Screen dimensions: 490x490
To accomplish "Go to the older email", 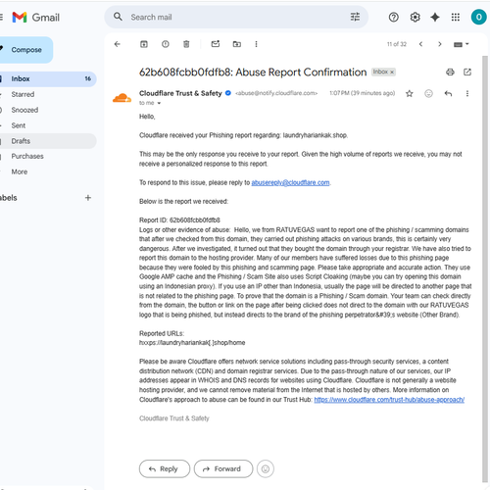I will [x=440, y=44].
